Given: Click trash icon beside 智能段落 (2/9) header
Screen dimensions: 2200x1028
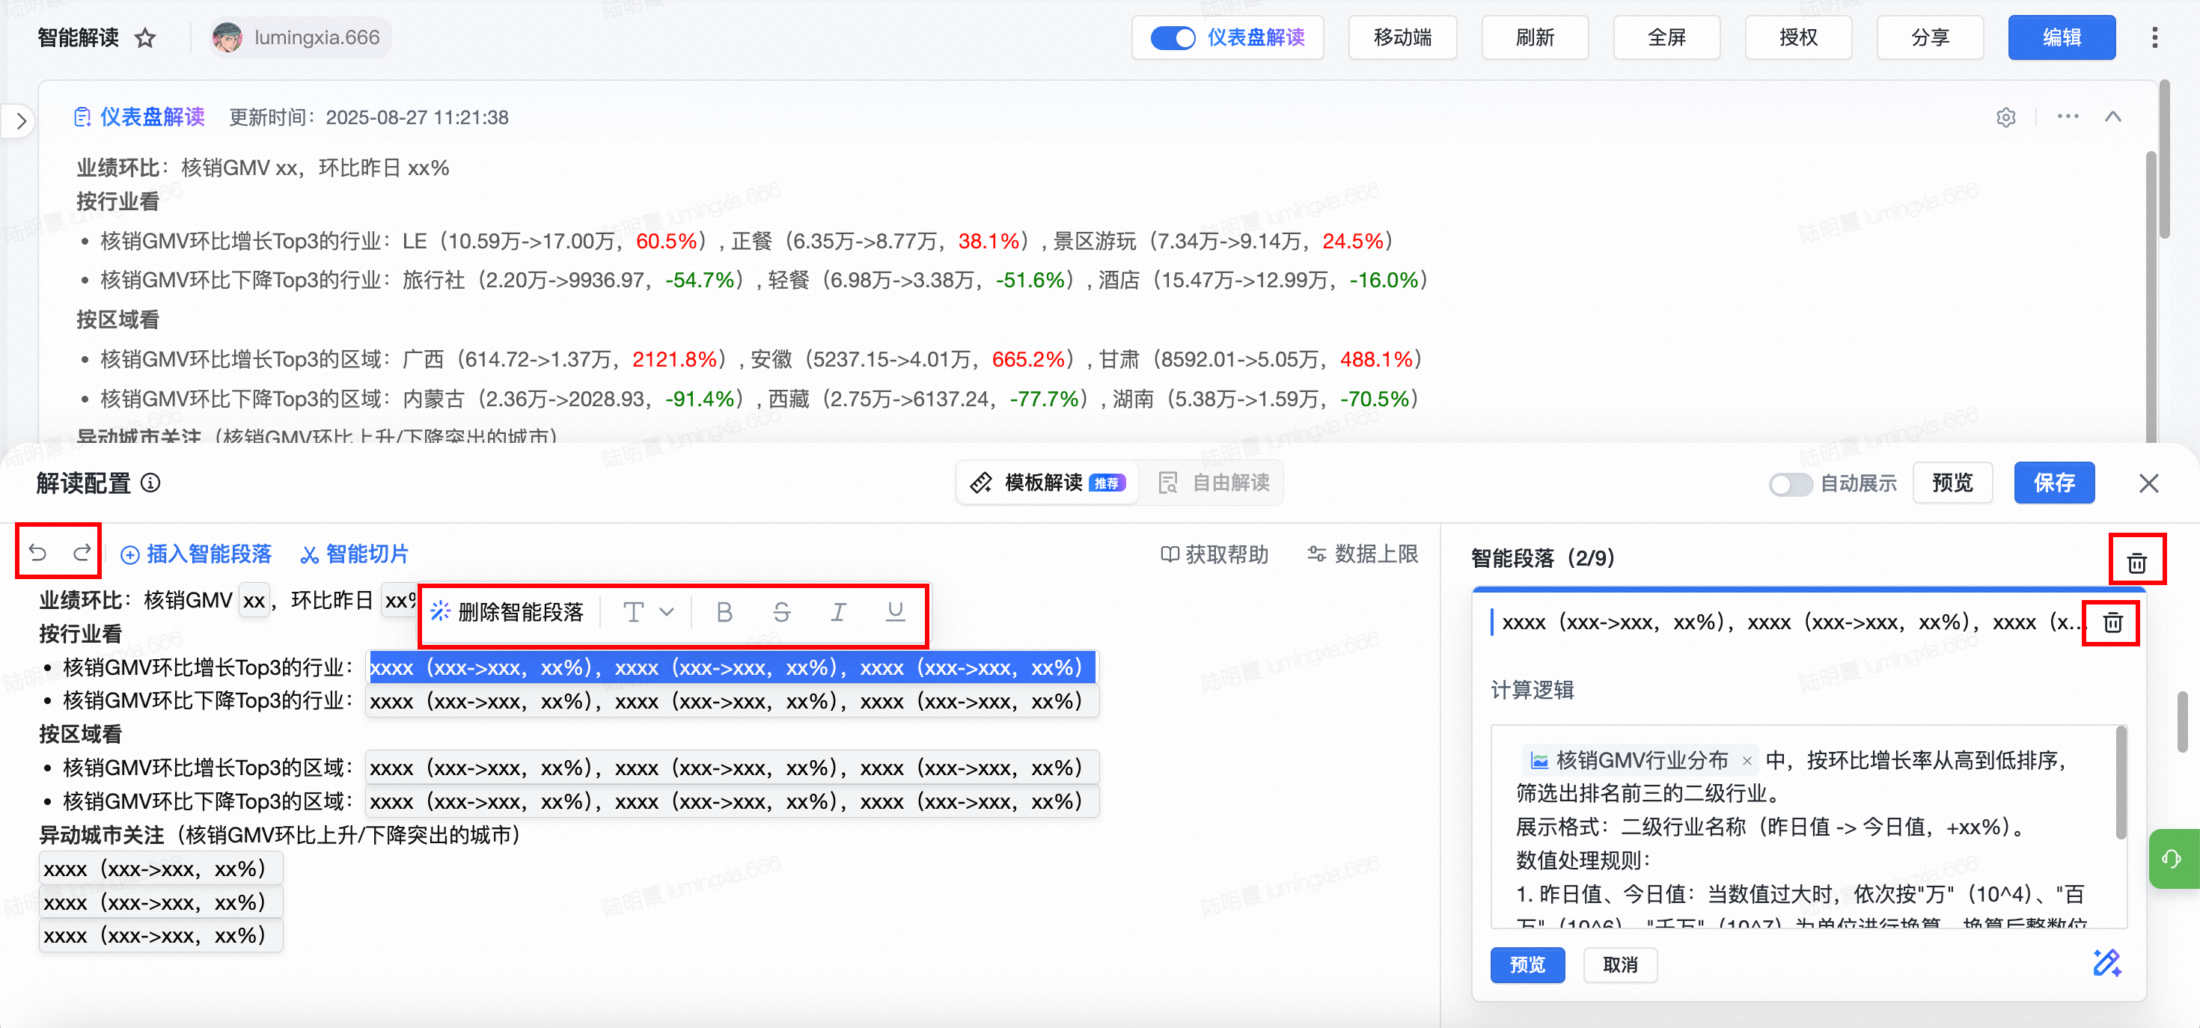Looking at the screenshot, I should [2136, 562].
